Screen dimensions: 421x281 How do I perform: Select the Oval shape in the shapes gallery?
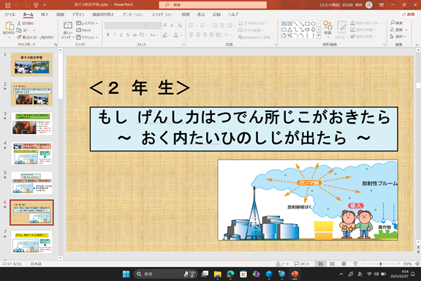(x=313, y=23)
